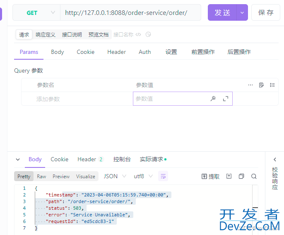284x235 pixels.
Task: Click the 校验响应 vertical label
Action: [275, 178]
